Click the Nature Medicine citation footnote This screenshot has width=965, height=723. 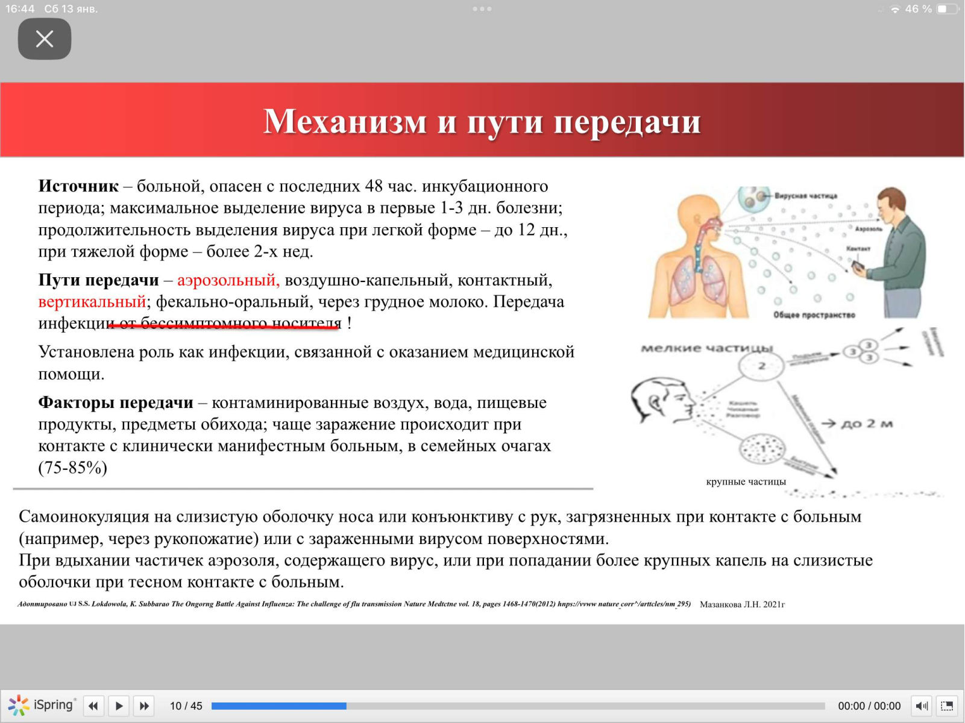pos(354,604)
